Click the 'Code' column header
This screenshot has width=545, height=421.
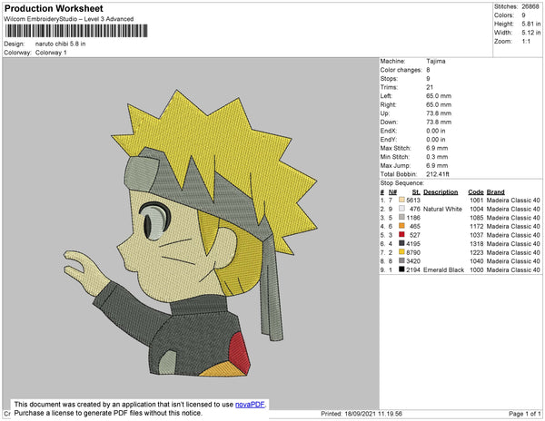coord(476,192)
